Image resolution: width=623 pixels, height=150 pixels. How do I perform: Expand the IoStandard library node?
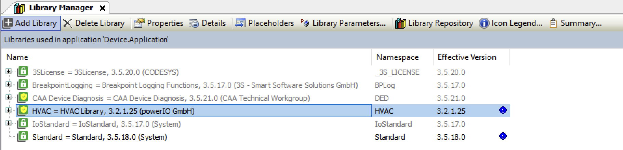(9, 123)
